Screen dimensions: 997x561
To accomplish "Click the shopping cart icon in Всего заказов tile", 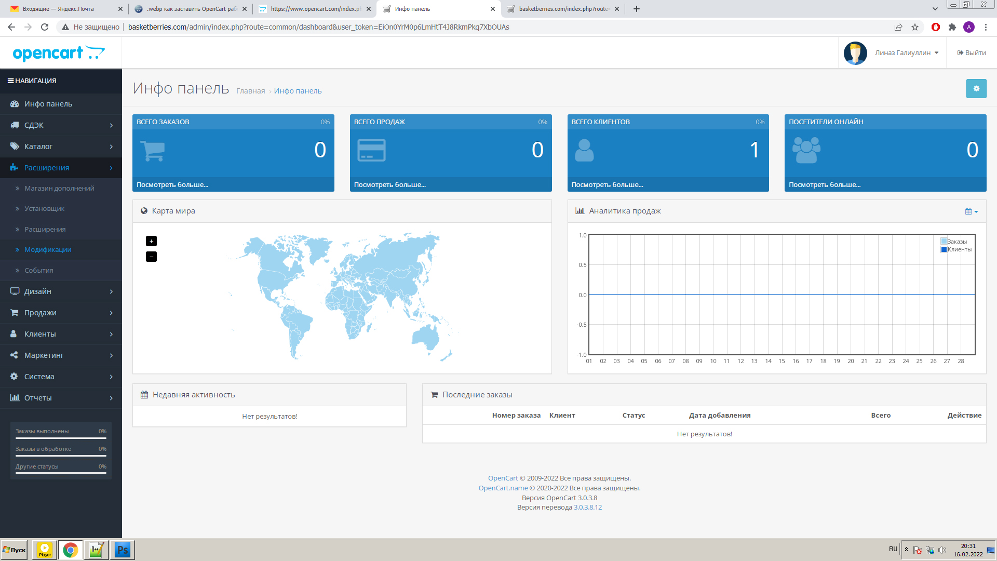I will tap(152, 151).
